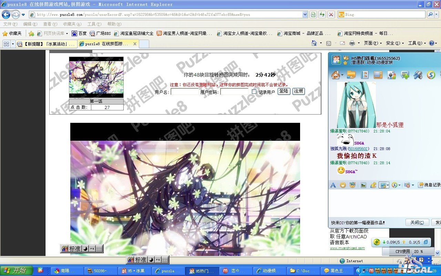Open the 收藏夹 favorites star button
This screenshot has width=441, height=276.
coord(12,33)
